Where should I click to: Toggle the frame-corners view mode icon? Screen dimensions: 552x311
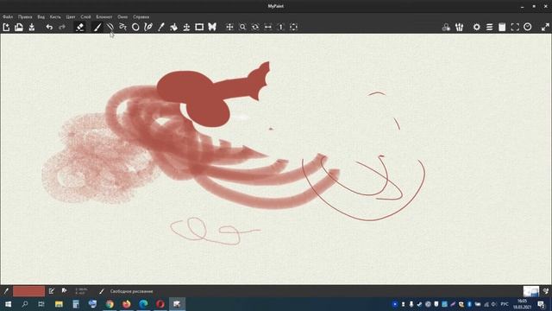[515, 27]
